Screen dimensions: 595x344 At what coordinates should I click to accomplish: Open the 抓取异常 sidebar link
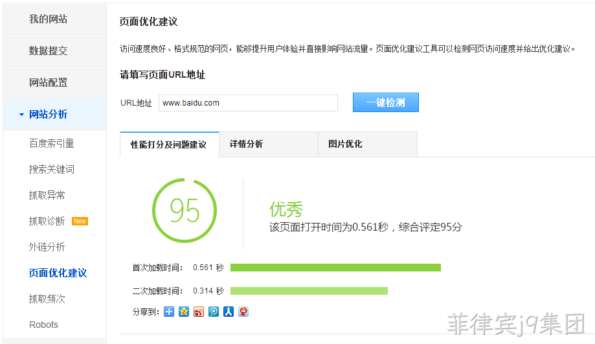[x=47, y=195]
